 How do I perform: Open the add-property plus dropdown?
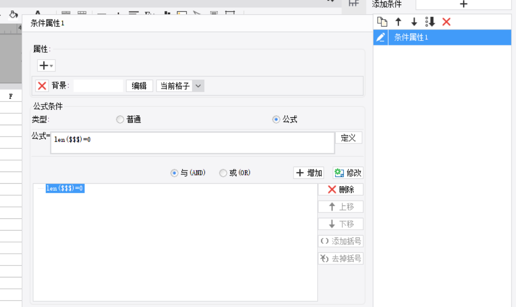tap(46, 66)
